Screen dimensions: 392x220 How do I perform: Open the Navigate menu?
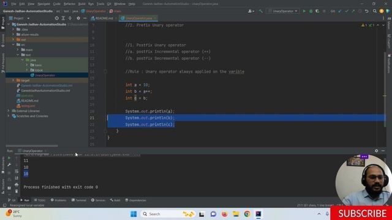(43, 4)
